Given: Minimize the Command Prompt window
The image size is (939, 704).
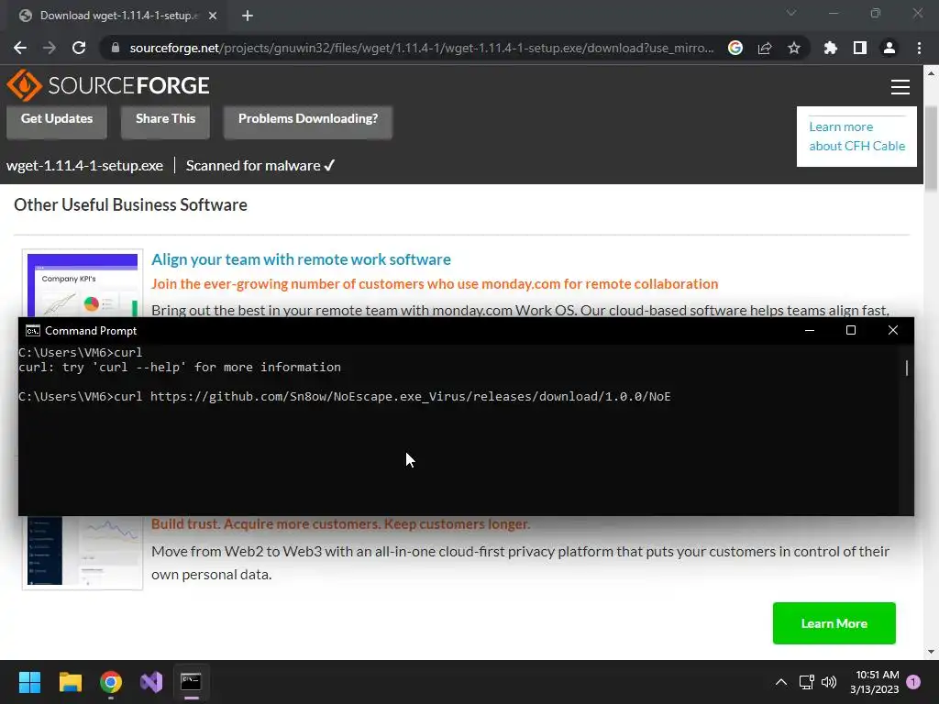Looking at the screenshot, I should [810, 330].
